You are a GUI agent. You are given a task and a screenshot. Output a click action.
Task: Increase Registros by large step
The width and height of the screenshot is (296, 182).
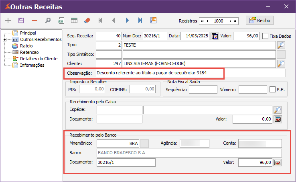point(235,21)
